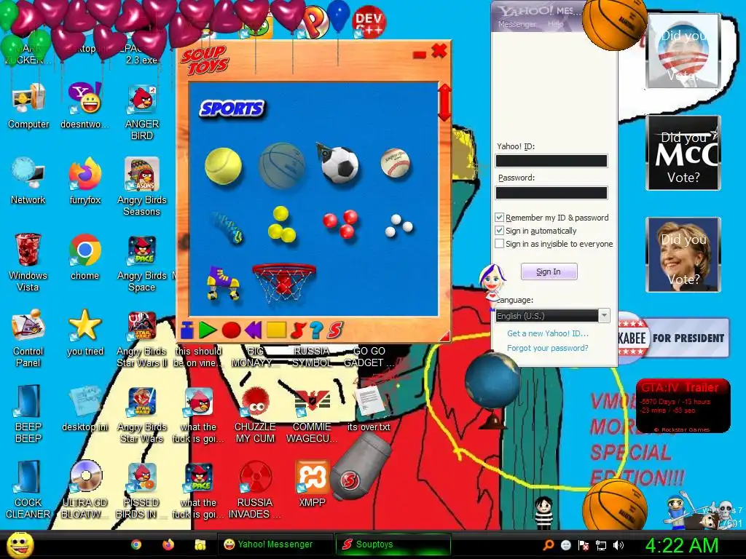Click the Yahoo! ID input field
Viewport: 746px width, 559px height.
click(x=551, y=161)
